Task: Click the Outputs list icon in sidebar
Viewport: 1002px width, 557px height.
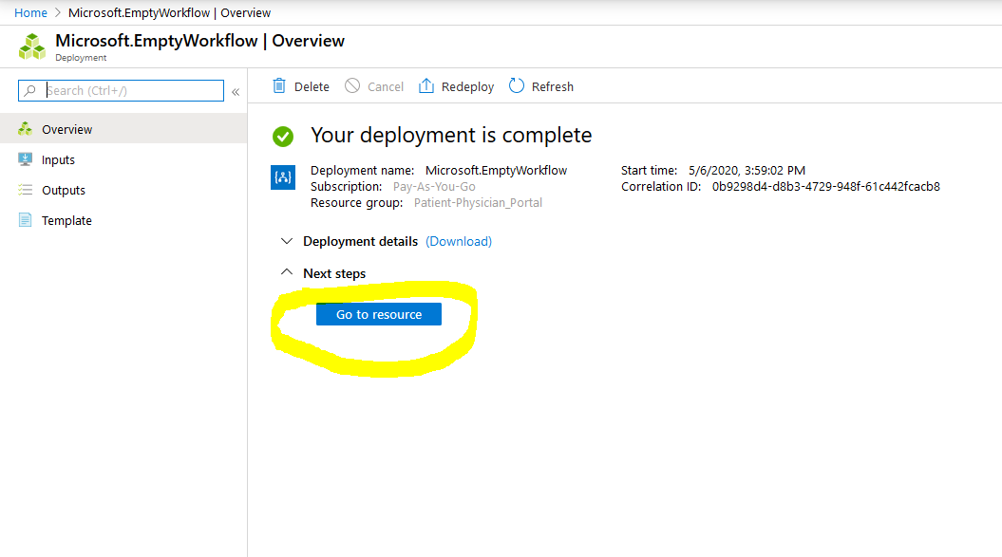Action: 25,190
